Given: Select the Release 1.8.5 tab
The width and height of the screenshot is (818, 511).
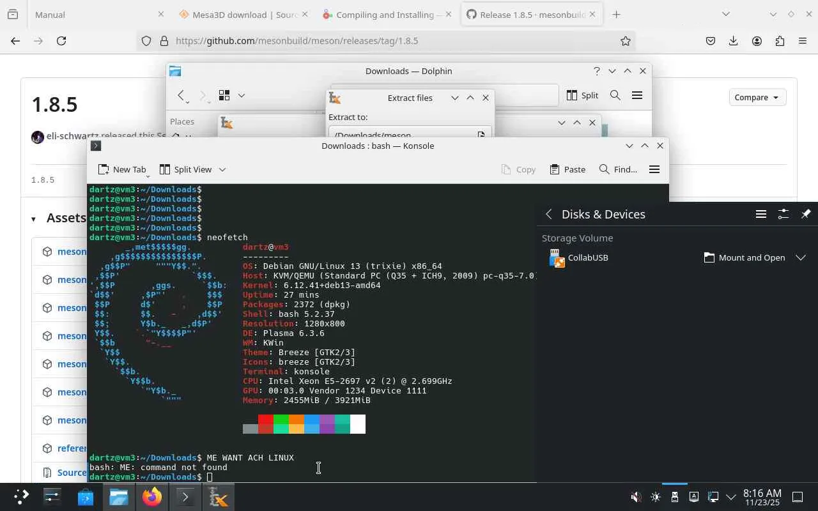Looking at the screenshot, I should pos(532,14).
